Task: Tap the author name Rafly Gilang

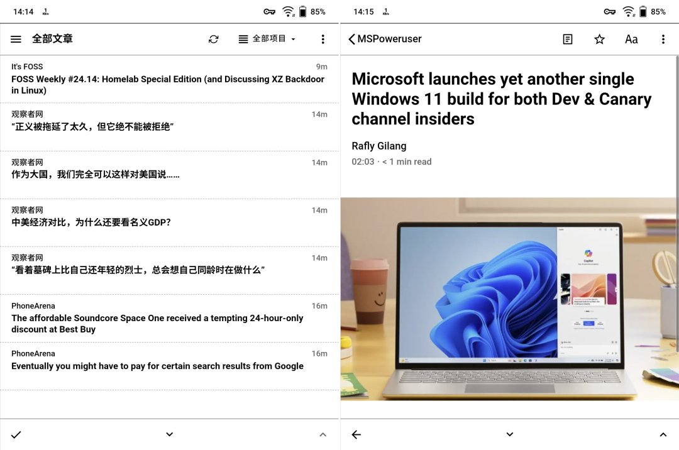Action: click(x=379, y=146)
